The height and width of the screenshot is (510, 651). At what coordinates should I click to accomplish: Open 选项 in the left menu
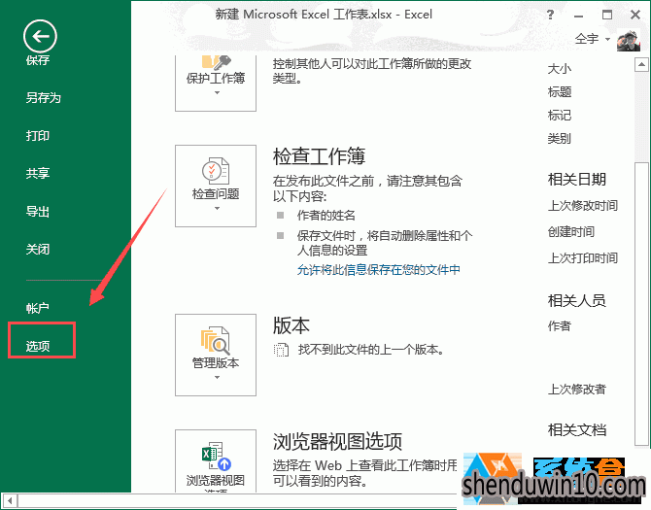[x=38, y=346]
